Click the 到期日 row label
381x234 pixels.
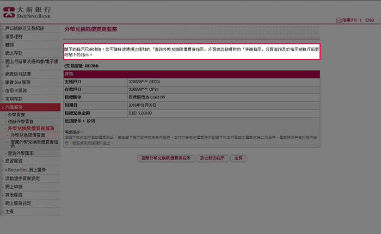coord(71,105)
